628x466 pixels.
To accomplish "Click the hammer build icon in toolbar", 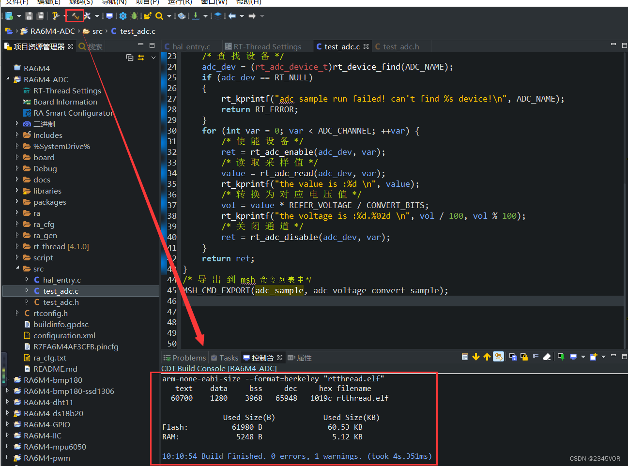I will [75, 16].
